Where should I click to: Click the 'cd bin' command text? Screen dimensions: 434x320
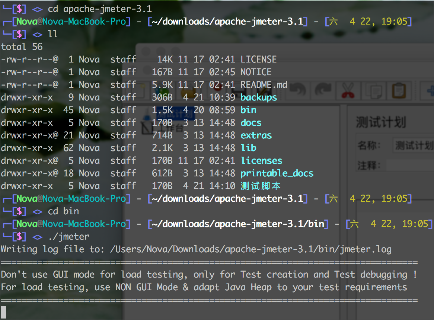[63, 211]
